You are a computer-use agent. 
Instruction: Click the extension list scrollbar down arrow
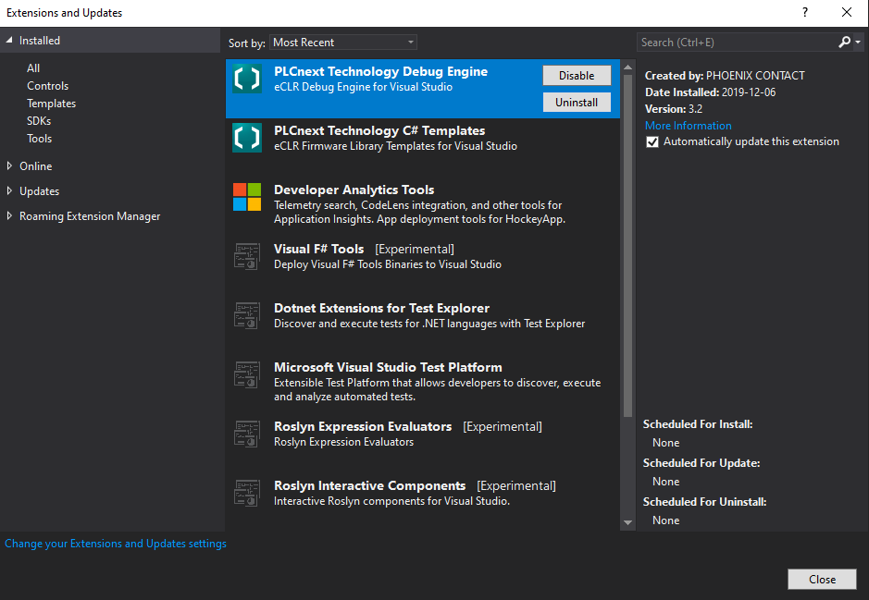pos(628,522)
